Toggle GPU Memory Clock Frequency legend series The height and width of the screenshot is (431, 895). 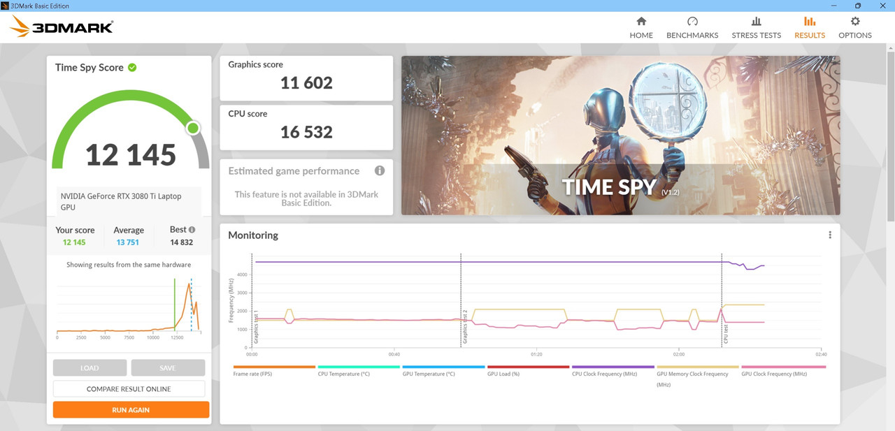(x=697, y=376)
